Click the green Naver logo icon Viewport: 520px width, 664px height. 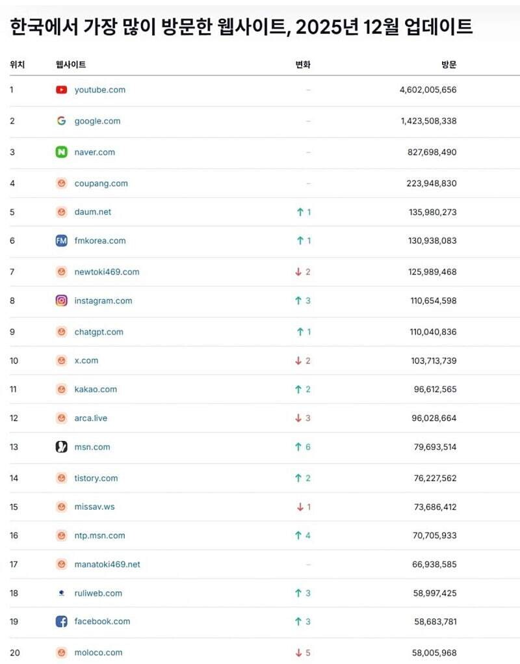tap(61, 152)
